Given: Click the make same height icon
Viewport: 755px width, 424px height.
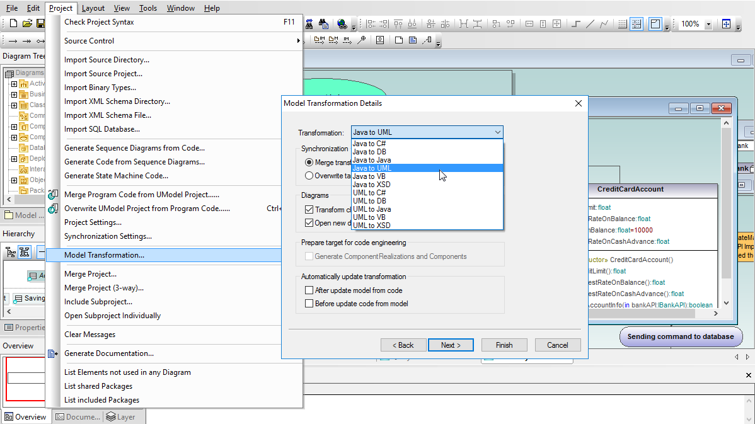Looking at the screenshot, I should pos(543,23).
